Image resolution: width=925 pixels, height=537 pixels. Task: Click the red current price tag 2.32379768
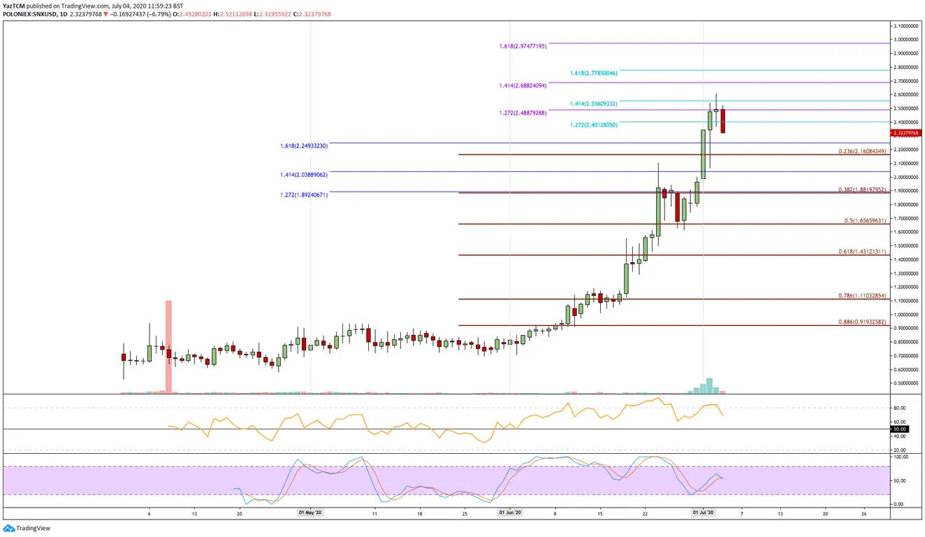click(906, 131)
